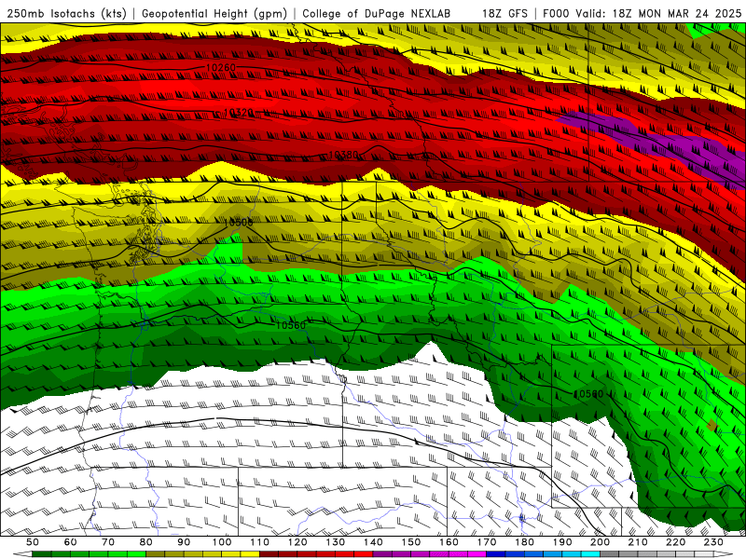Viewport: 746px width, 559px height.
Task: Click the 10320 height contour label
Action: tap(239, 112)
